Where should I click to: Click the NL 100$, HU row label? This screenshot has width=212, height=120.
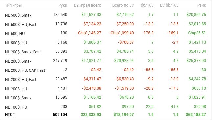(16, 107)
